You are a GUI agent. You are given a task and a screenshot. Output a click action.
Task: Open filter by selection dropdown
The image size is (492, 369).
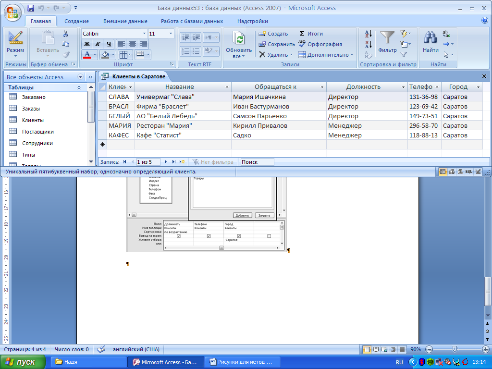[x=406, y=34]
